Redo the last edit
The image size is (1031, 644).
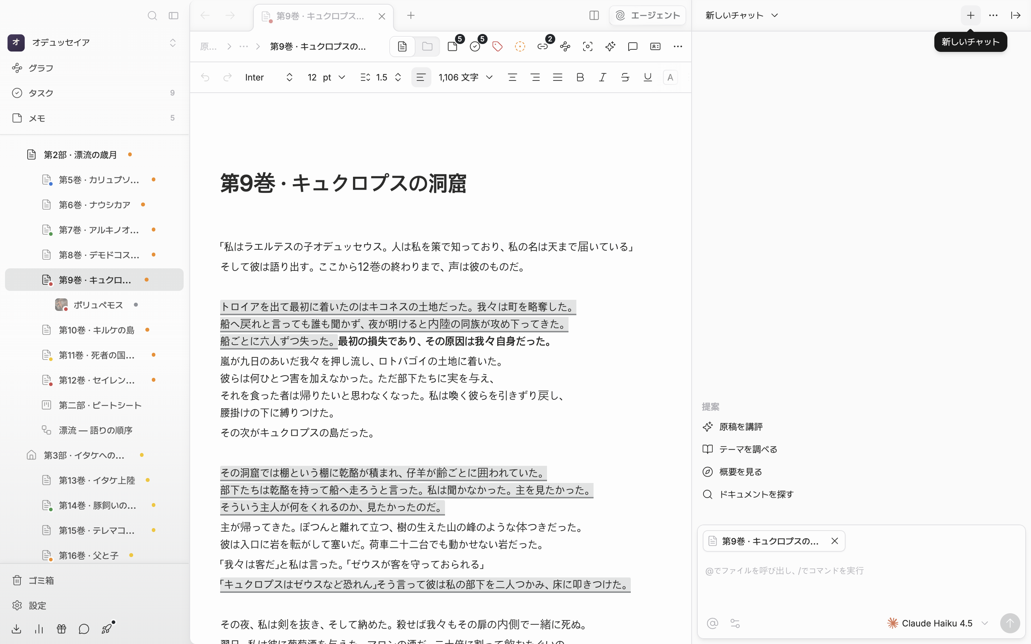(x=228, y=78)
